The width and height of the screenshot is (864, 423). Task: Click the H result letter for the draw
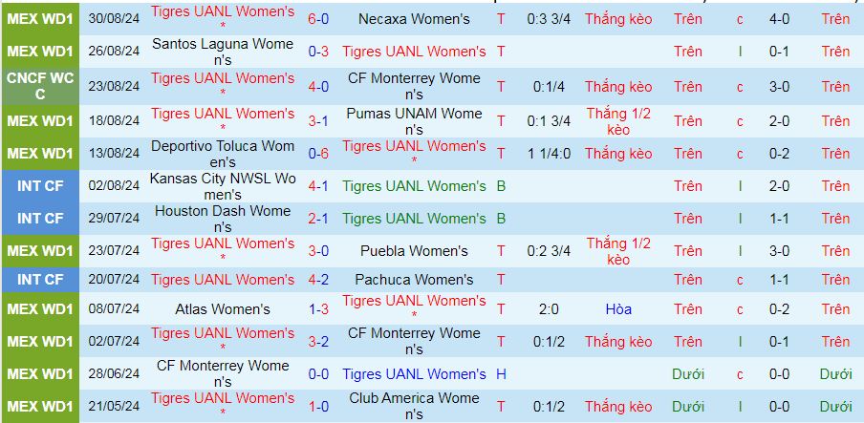(501, 374)
